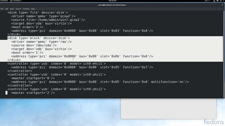Viewport: 225px width, 126px height.
Task: Open the clock and calendar in top bar
Action: click(x=112, y=1)
